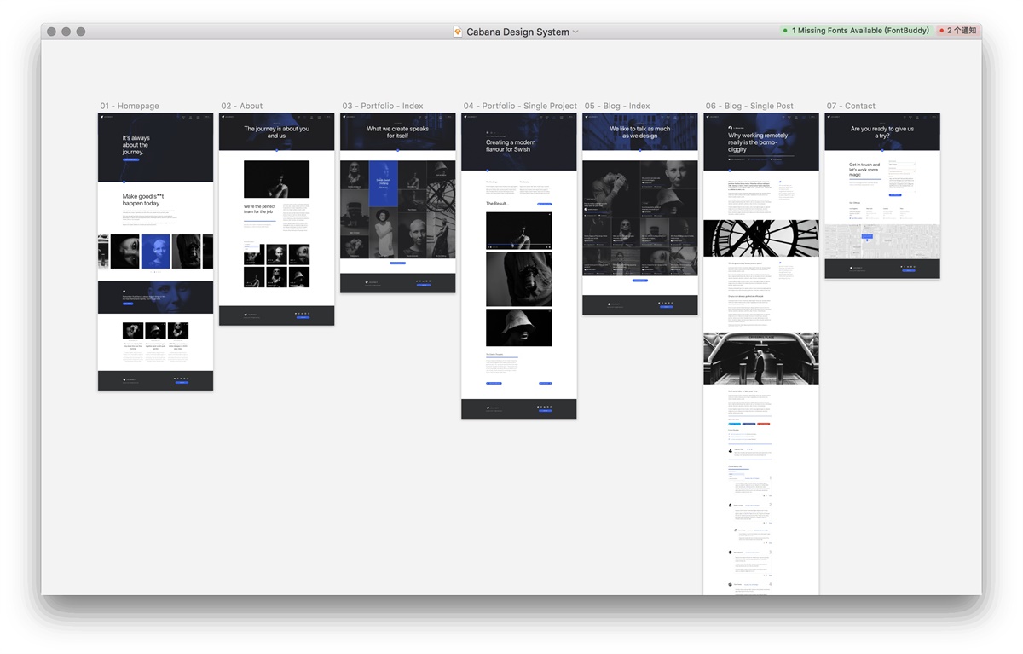
Task: Select the 01 - Homepage artboard label
Action: click(x=130, y=106)
